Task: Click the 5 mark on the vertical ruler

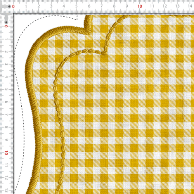Action: click(x=6, y=89)
